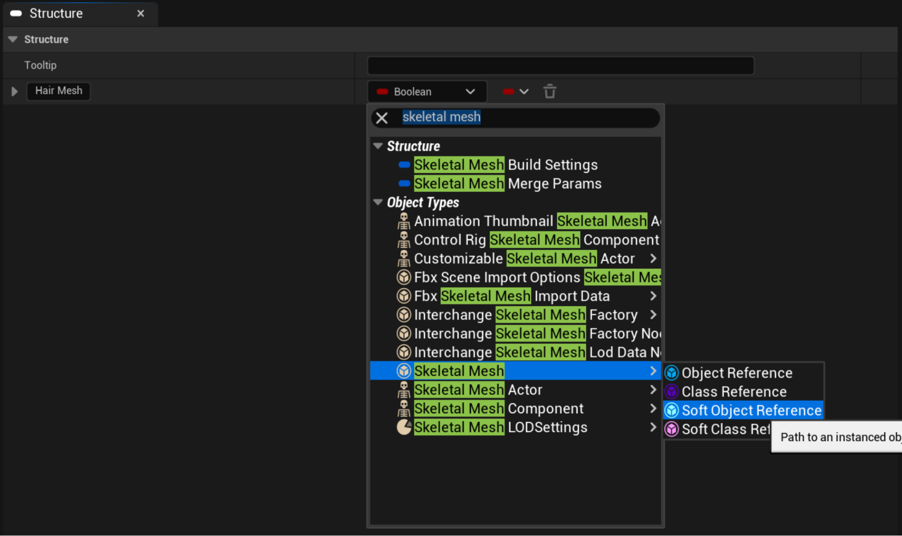Open the Boolean variable type dropdown

[x=427, y=92]
